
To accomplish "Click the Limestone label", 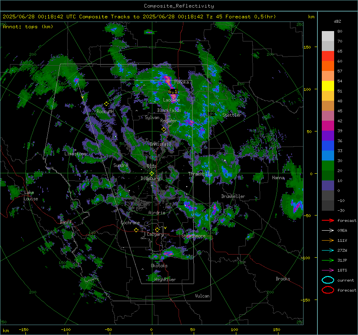I will click(x=75, y=154).
